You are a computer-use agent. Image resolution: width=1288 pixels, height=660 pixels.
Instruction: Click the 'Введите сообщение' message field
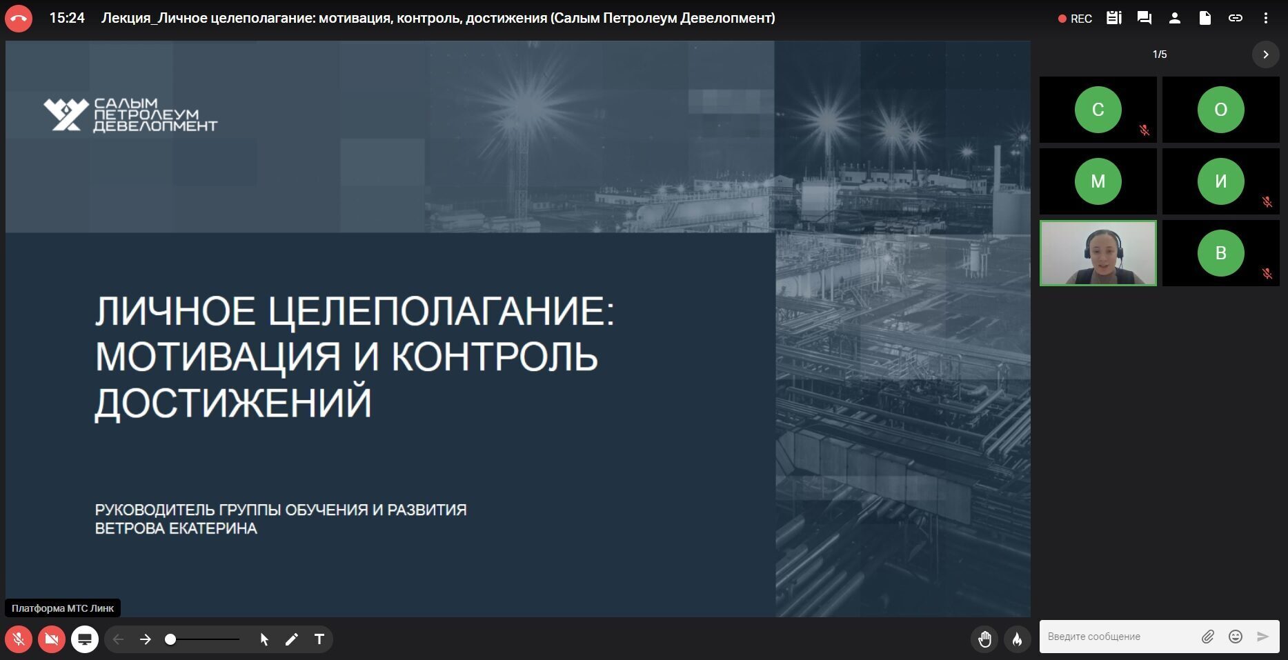click(1118, 637)
